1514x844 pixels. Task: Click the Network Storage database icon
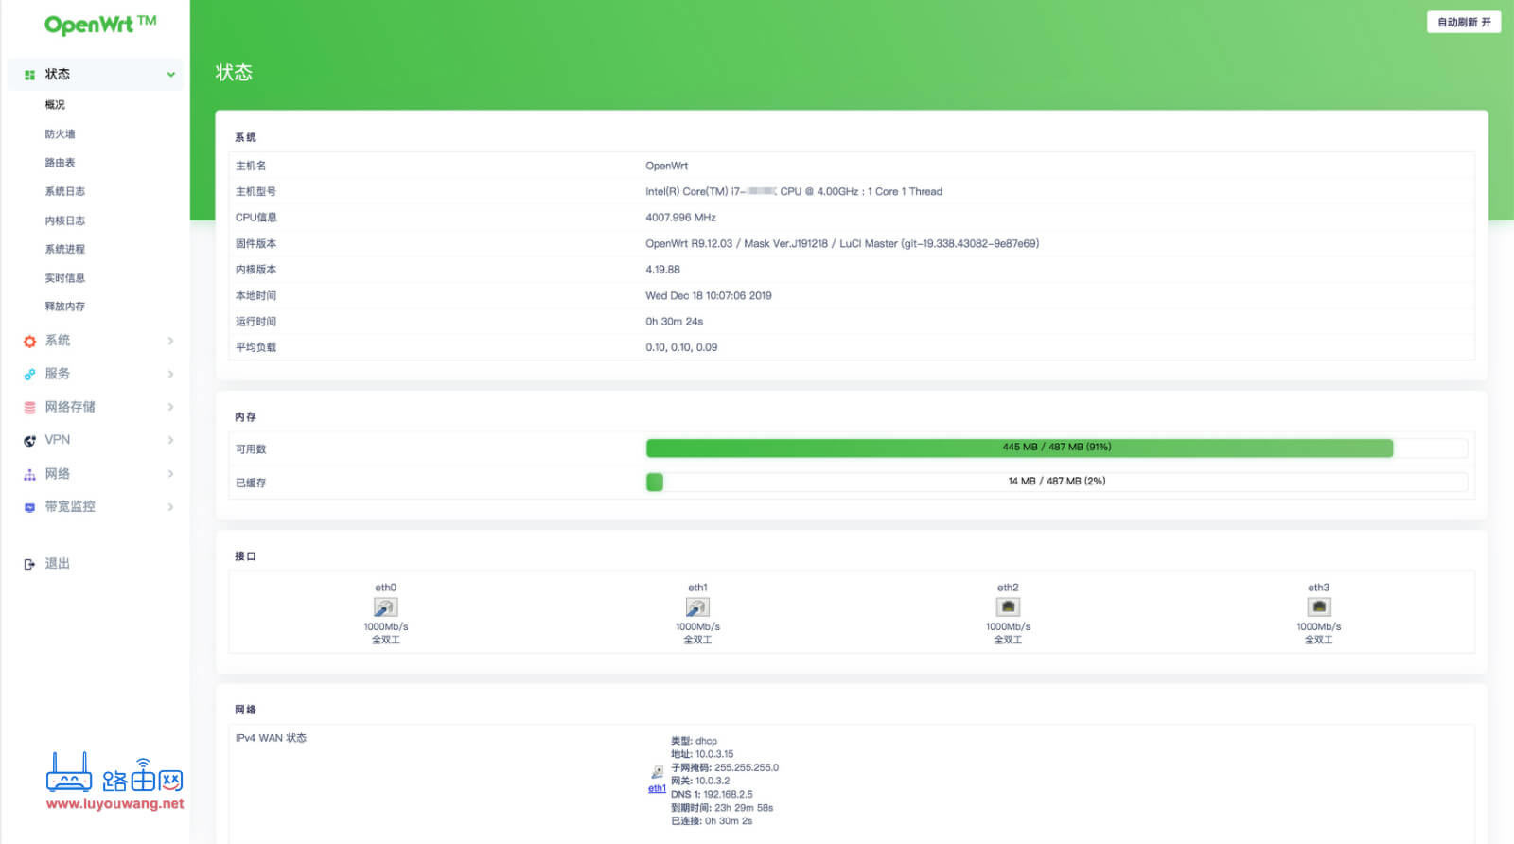29,408
